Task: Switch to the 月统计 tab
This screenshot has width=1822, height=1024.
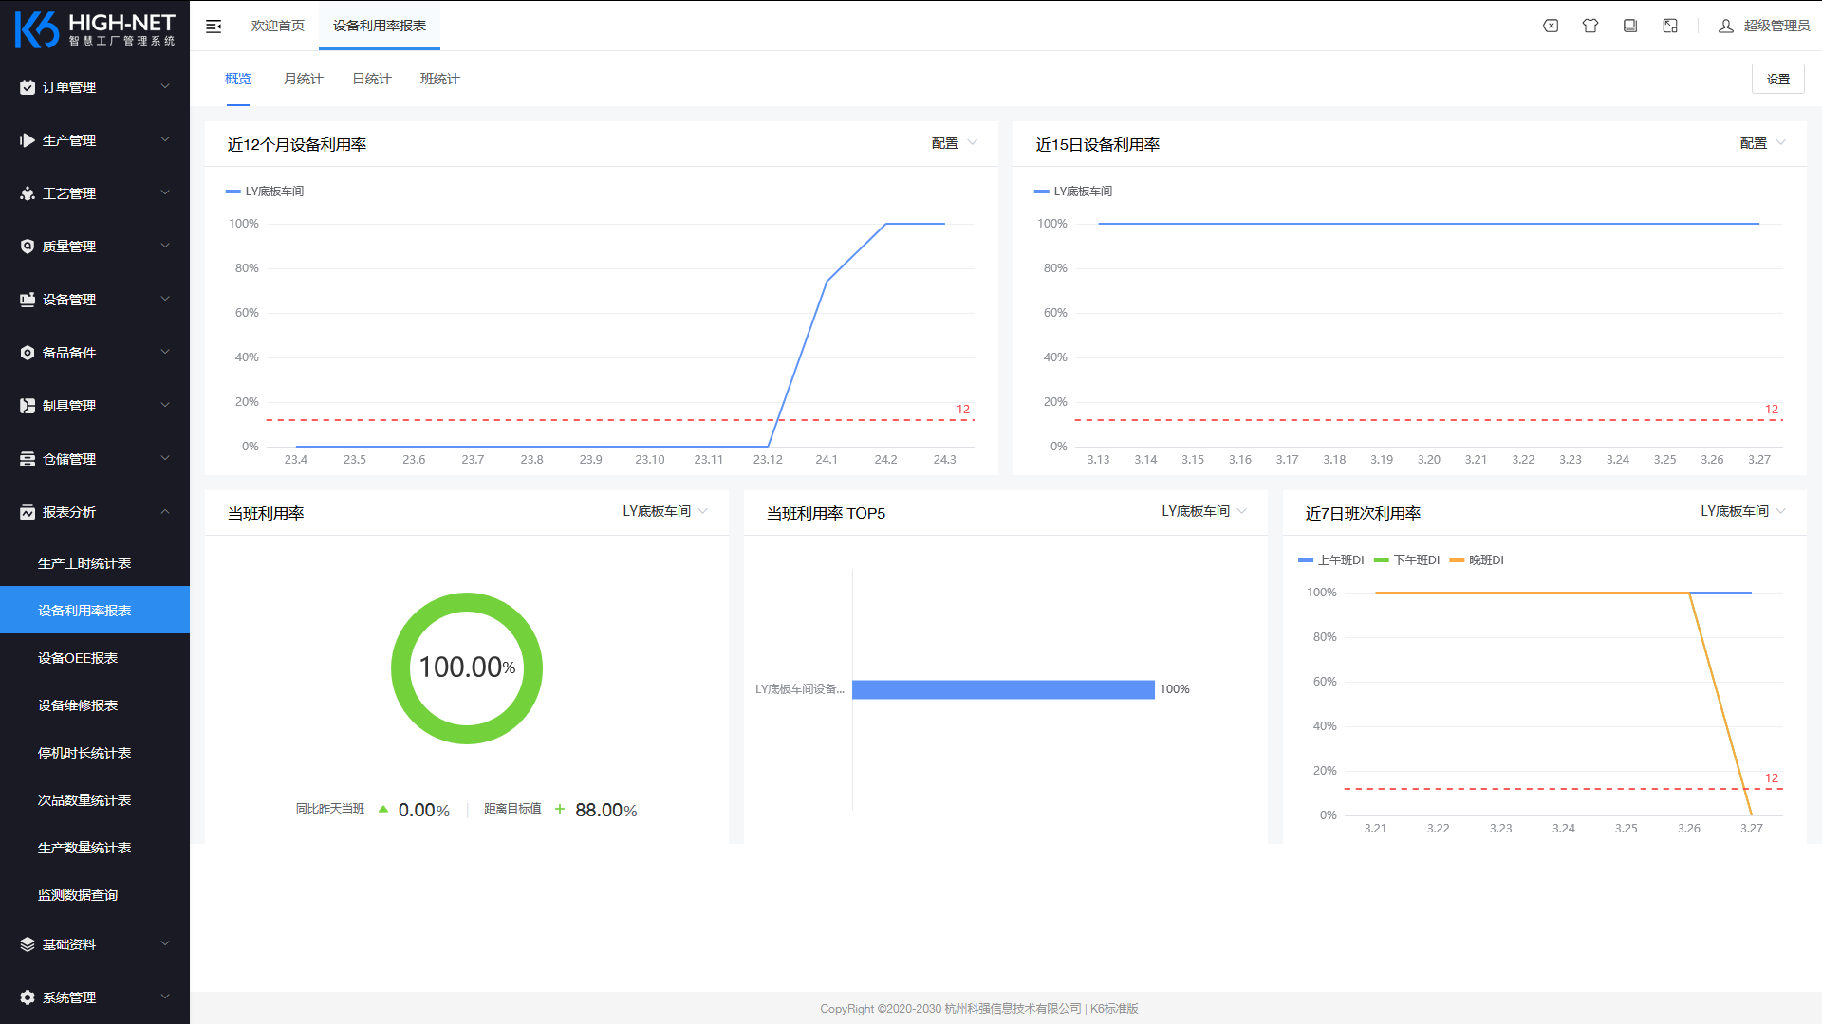Action: tap(304, 79)
